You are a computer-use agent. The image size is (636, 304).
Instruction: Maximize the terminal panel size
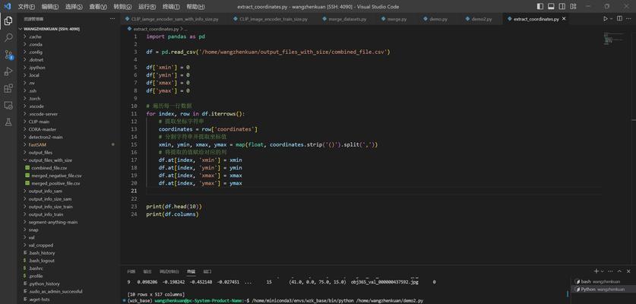click(x=619, y=271)
